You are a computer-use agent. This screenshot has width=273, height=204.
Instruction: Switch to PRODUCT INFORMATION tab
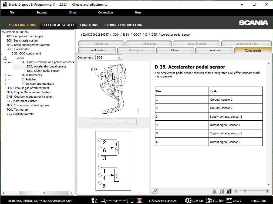(123, 25)
